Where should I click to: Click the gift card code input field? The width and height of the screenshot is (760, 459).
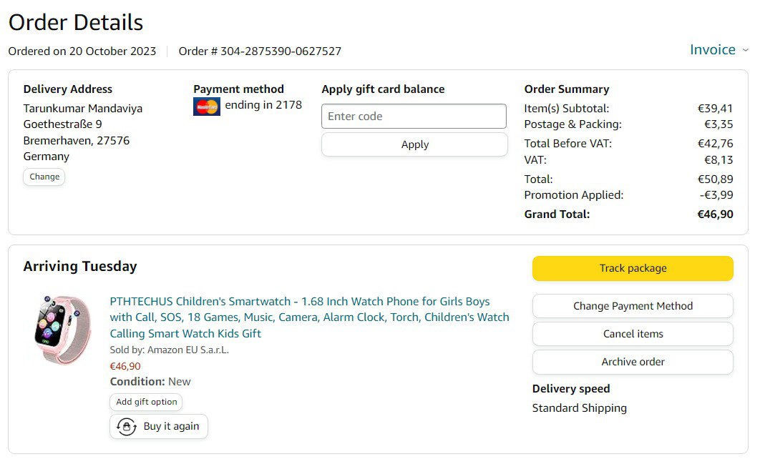coord(414,117)
